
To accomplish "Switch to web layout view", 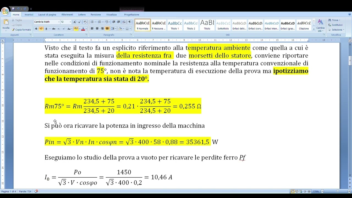I will [x=301, y=191].
